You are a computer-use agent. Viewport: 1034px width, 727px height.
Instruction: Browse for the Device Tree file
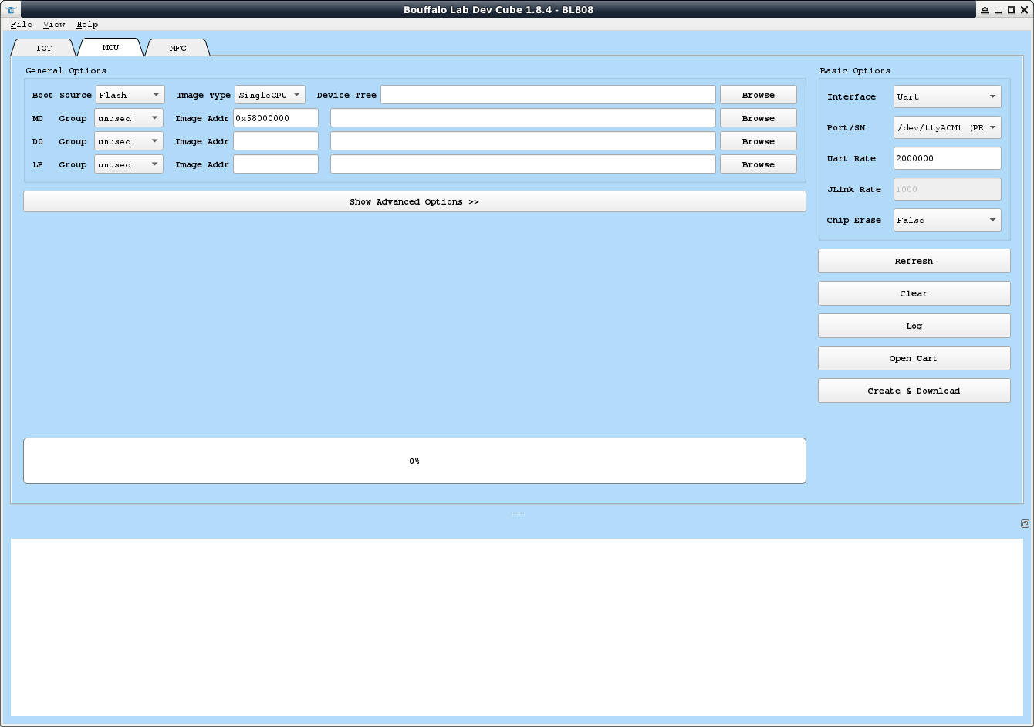click(x=758, y=95)
